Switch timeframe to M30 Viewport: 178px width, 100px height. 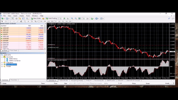coord(52,21)
